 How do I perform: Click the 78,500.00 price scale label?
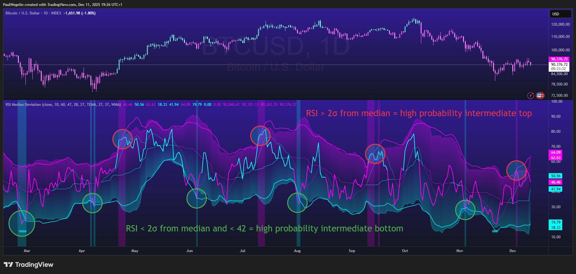pyautogui.click(x=559, y=84)
